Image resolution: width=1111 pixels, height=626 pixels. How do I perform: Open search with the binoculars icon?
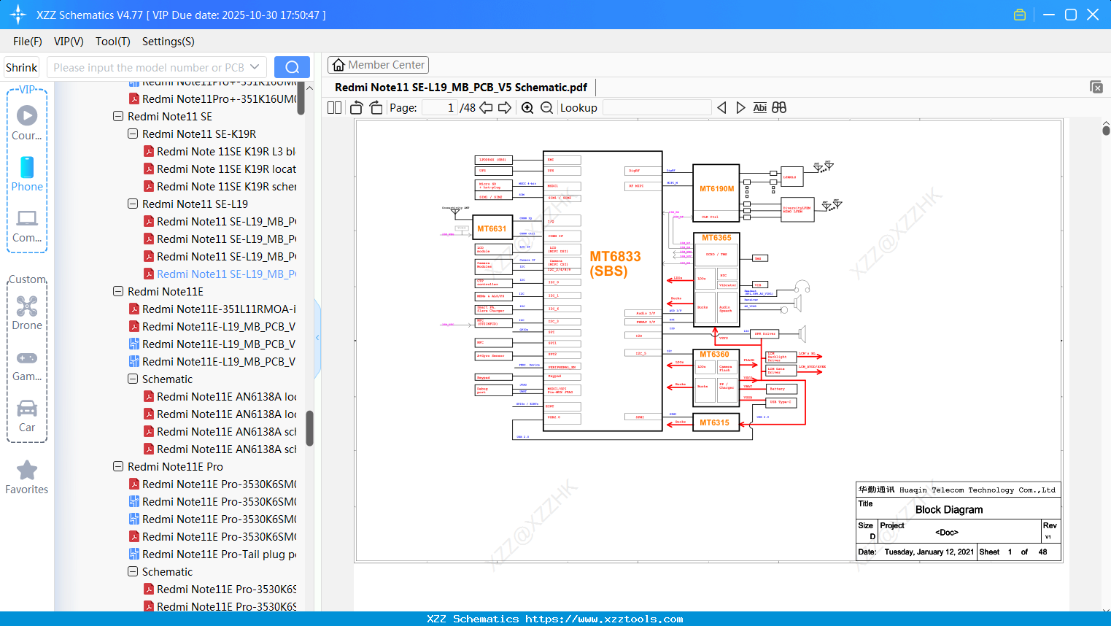pyautogui.click(x=778, y=107)
